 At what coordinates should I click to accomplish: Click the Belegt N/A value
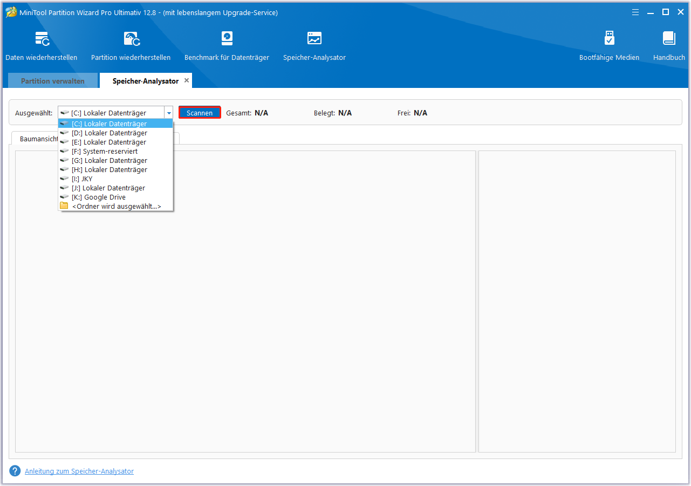click(345, 113)
